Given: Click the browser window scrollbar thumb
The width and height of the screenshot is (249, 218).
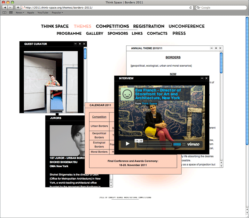Looking at the screenshot, I should pyautogui.click(x=247, y=81).
